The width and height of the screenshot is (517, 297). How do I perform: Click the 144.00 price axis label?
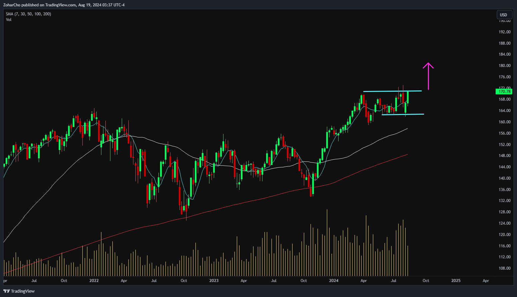click(504, 167)
